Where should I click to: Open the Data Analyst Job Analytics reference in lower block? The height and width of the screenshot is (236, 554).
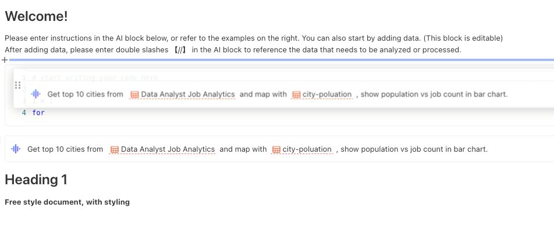(168, 149)
